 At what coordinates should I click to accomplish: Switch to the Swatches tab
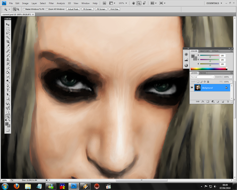204,51
